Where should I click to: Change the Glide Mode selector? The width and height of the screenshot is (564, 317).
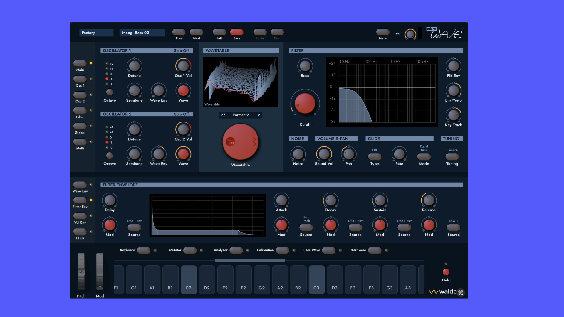tap(424, 156)
